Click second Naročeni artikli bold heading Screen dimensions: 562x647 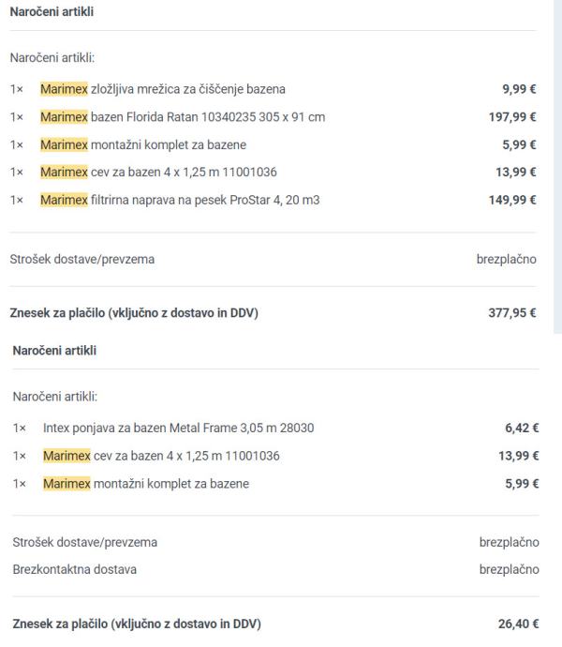[54, 351]
